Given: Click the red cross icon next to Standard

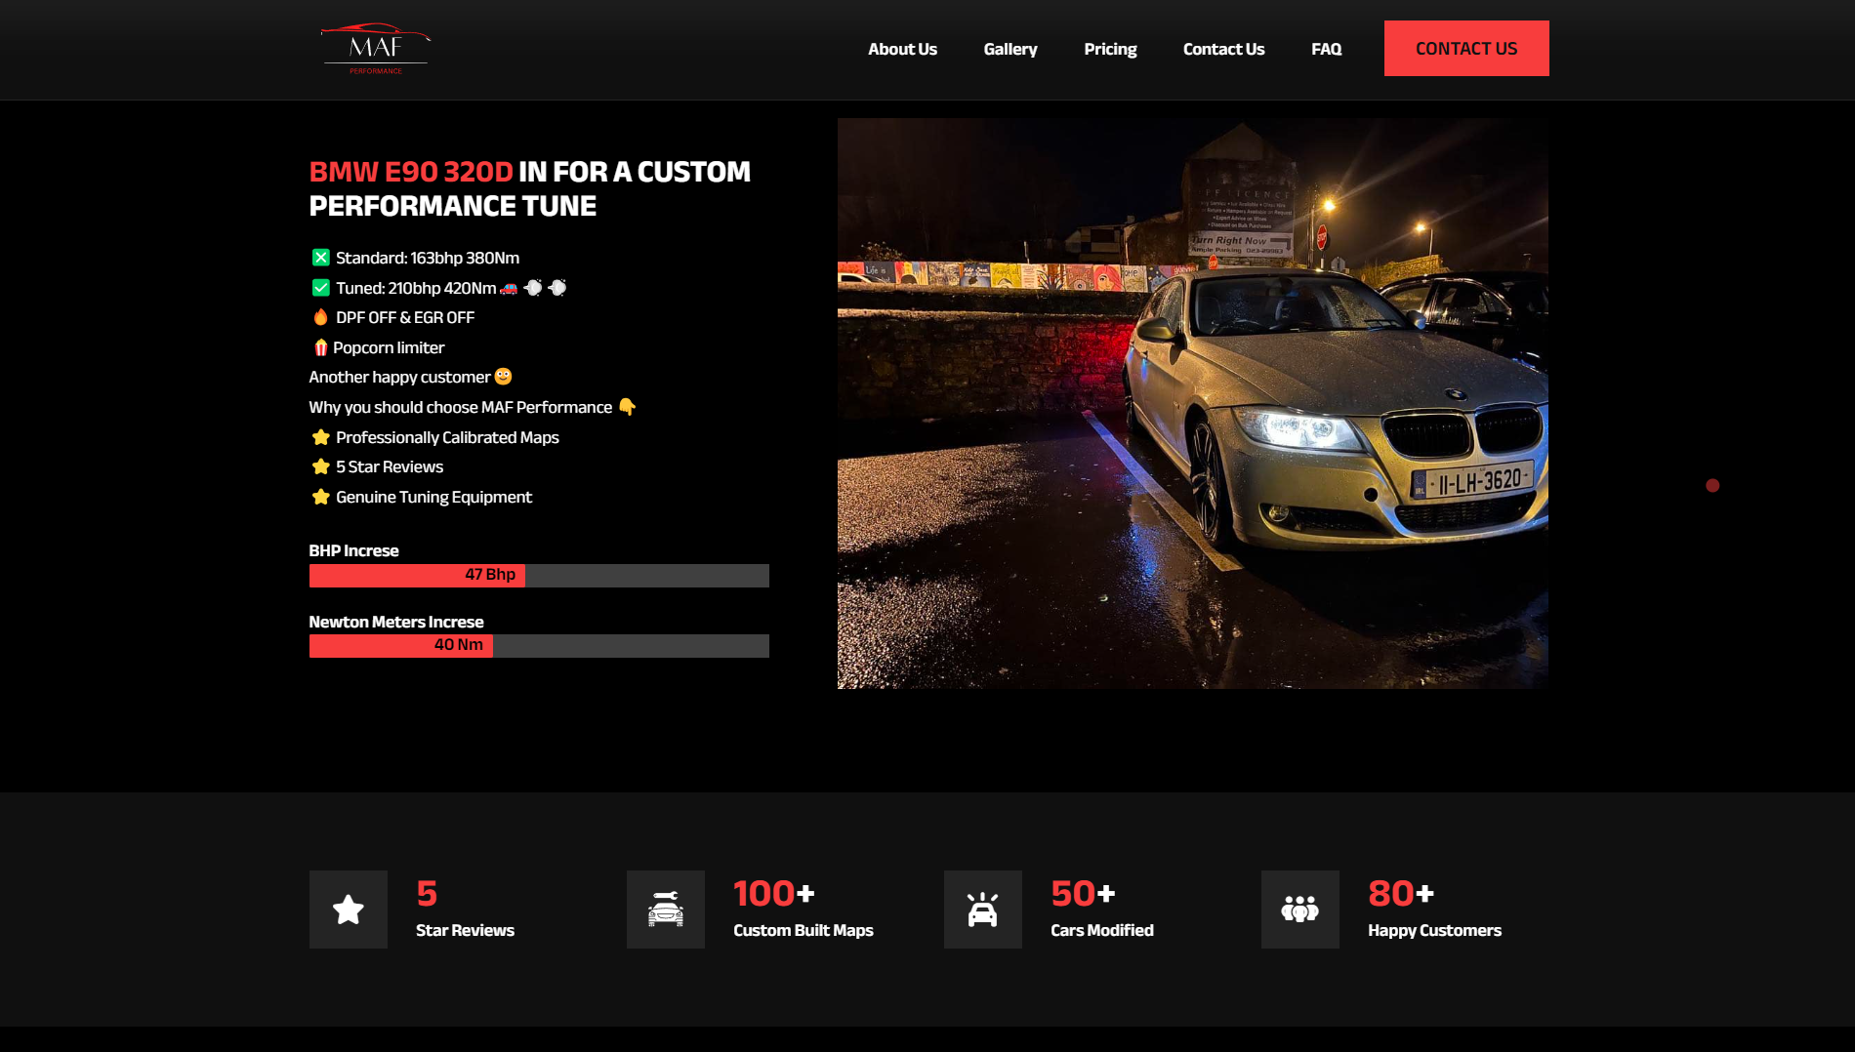Looking at the screenshot, I should (x=320, y=258).
